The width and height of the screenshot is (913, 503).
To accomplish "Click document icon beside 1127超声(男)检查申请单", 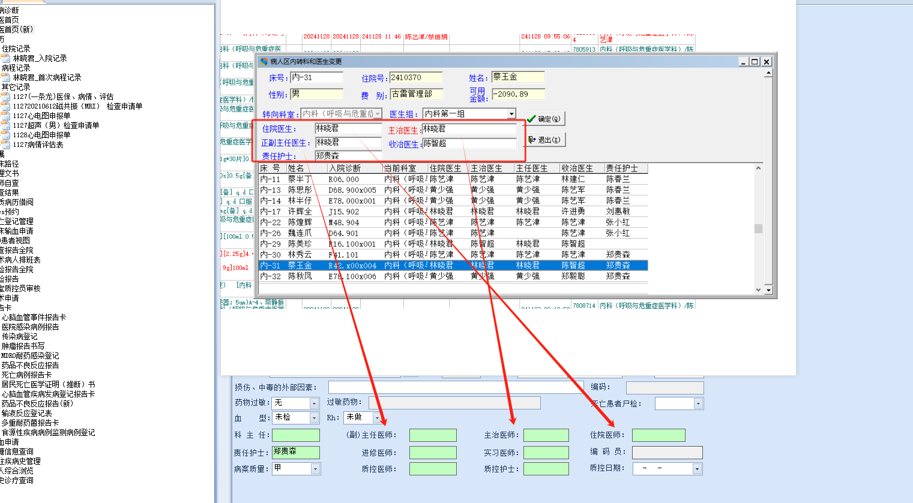I will click(5, 125).
